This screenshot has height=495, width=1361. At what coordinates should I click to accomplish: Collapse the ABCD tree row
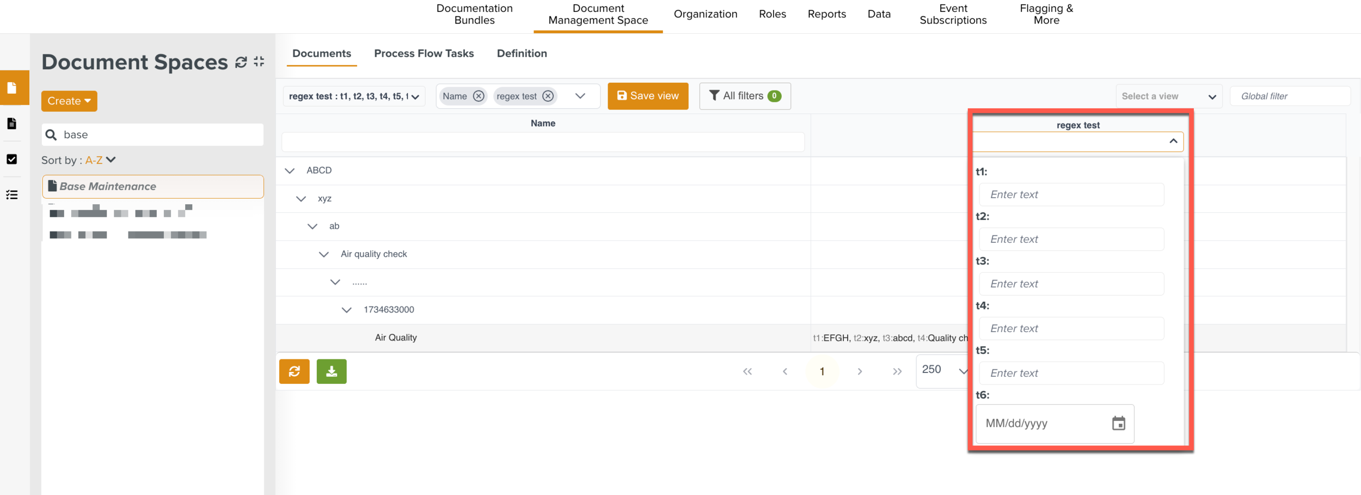(290, 171)
